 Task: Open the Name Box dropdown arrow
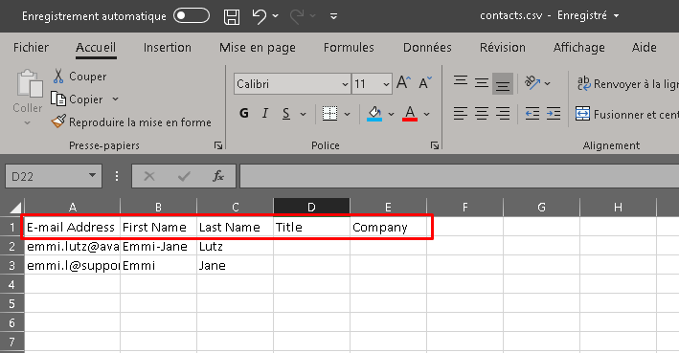pyautogui.click(x=92, y=176)
